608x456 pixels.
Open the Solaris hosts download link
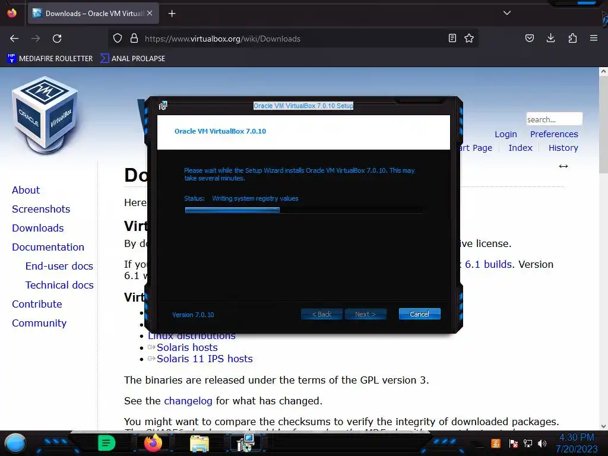187,347
